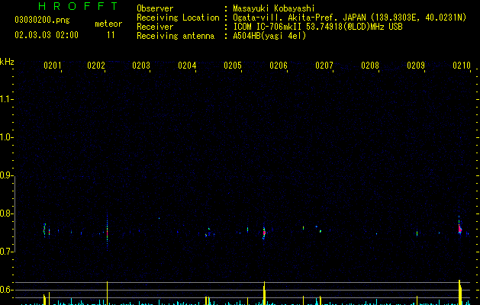Screen dimensions: 480x305
Task: Click the 0206 time marker
Action: click(x=279, y=66)
